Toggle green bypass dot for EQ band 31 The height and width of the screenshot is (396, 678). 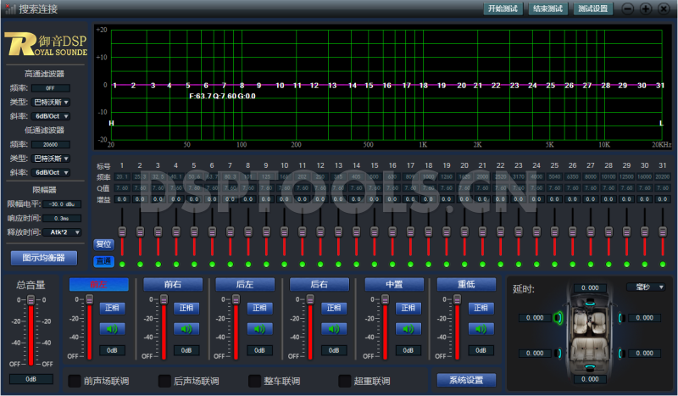(x=663, y=264)
